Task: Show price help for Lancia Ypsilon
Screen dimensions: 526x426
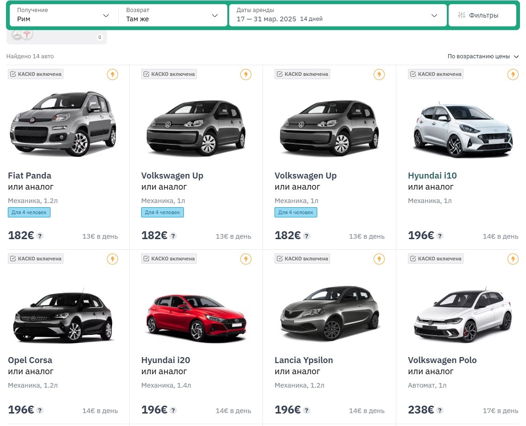Action: pos(307,410)
